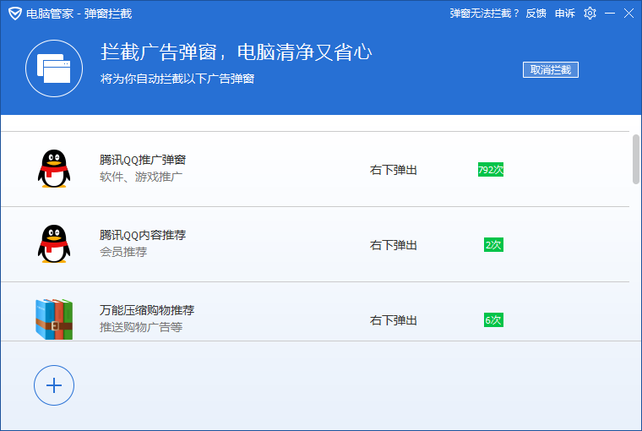Click the QQ penguin icon for 腾讯QQ内容推荐
This screenshot has height=431, width=642.
54,244
